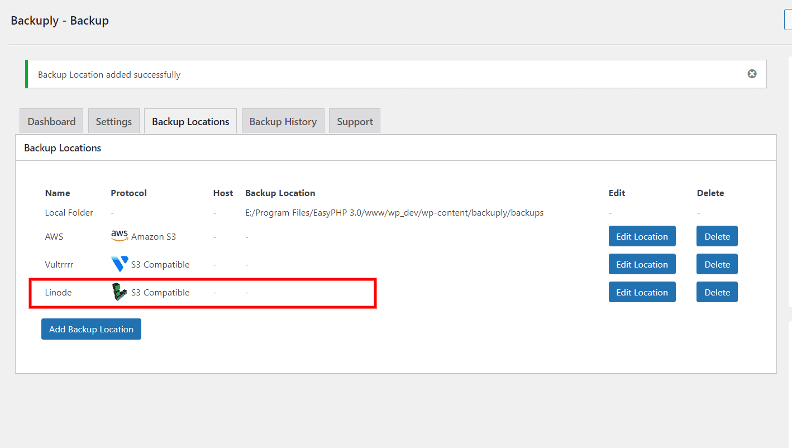Viewport: 792px width, 448px height.
Task: Edit the Linode backup location
Action: click(642, 292)
